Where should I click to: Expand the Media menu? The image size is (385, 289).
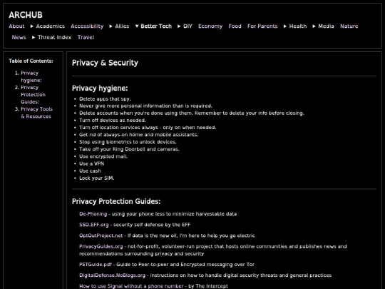(324, 26)
